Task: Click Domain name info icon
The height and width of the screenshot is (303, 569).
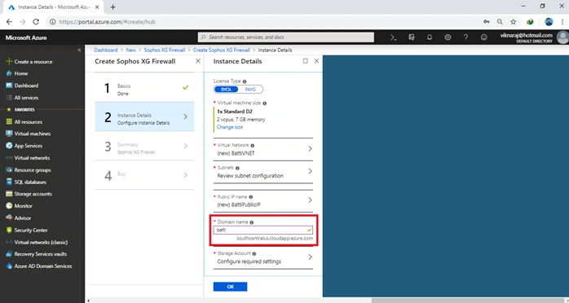Action: [251, 222]
